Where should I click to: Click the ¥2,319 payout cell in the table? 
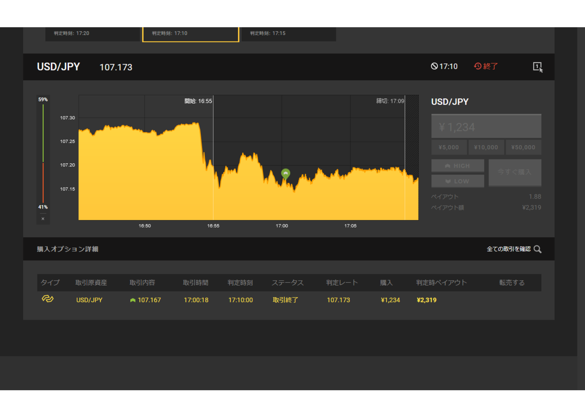pos(427,300)
